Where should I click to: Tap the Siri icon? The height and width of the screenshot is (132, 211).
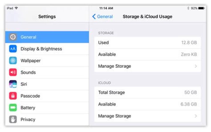[13, 84]
